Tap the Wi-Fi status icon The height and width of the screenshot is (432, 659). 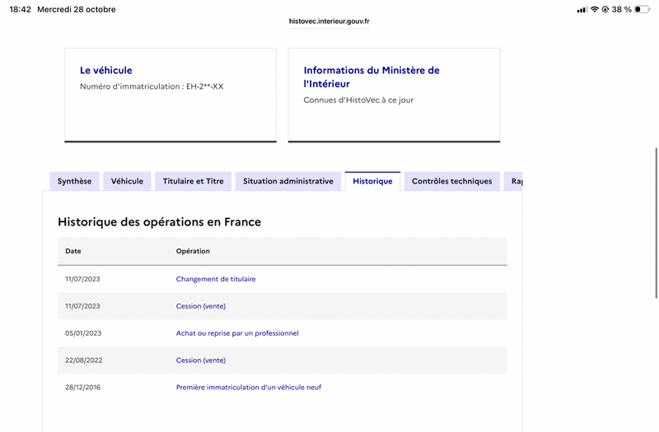point(594,9)
